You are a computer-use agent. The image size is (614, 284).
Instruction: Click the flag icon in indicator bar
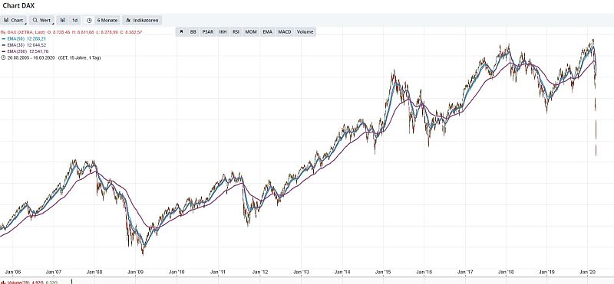click(x=181, y=31)
